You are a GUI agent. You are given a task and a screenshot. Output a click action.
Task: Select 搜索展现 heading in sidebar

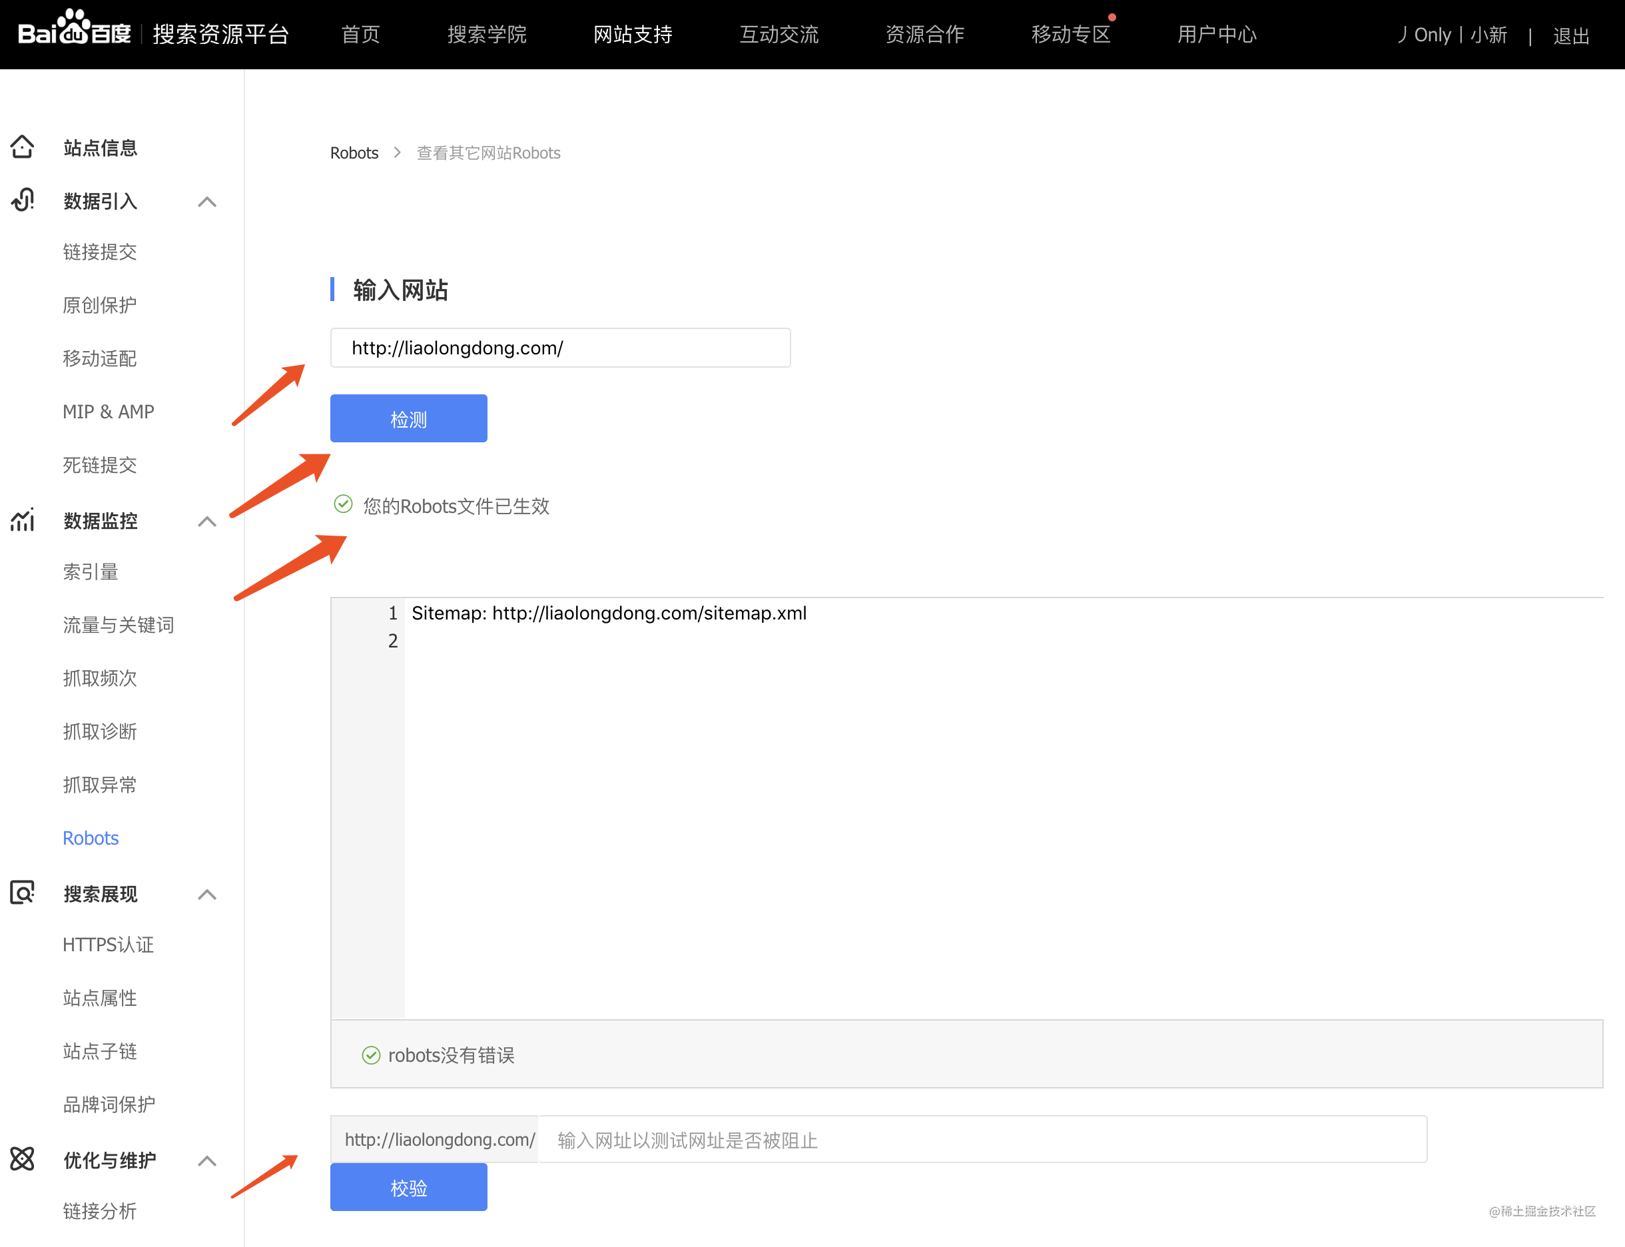pyautogui.click(x=100, y=894)
